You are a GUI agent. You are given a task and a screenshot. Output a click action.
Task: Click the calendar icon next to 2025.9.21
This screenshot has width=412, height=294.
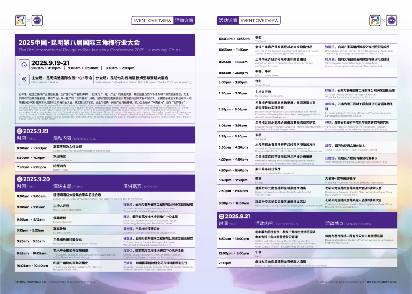pyautogui.click(x=222, y=216)
